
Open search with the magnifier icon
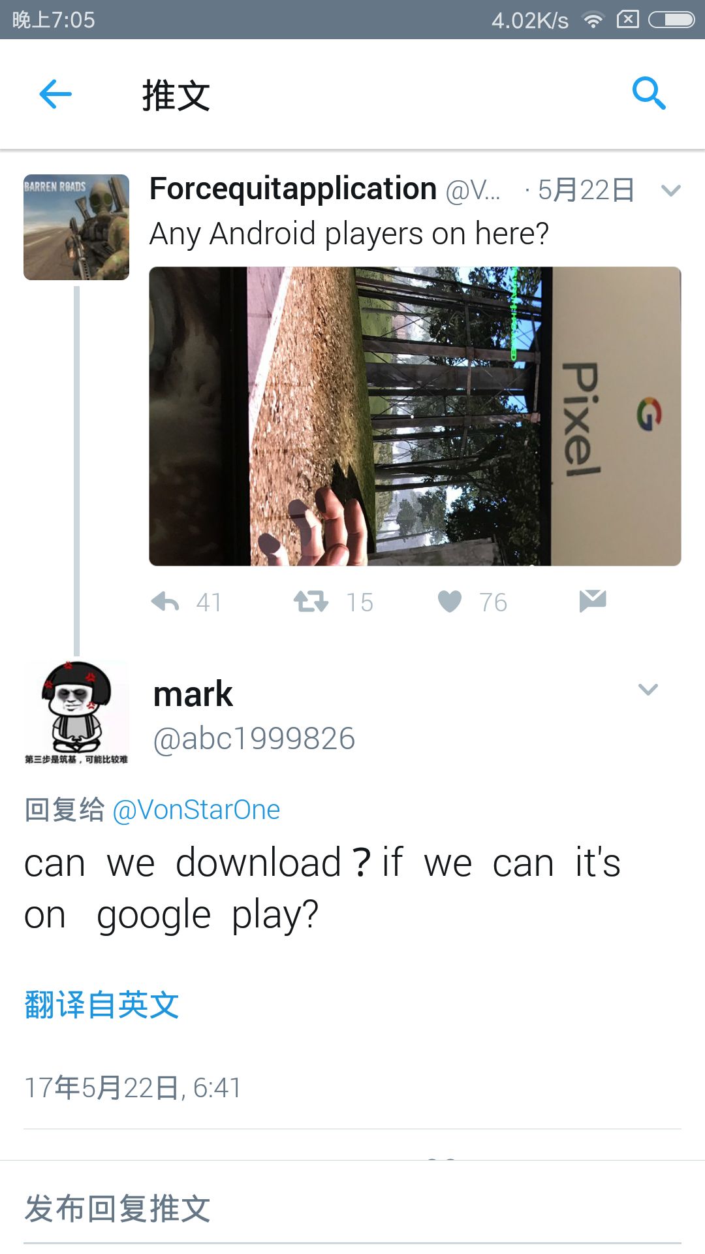[649, 93]
